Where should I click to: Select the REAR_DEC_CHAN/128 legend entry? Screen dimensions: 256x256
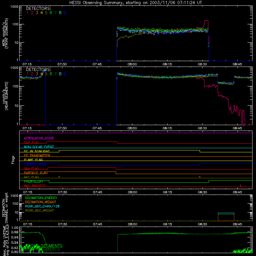pos(42,206)
